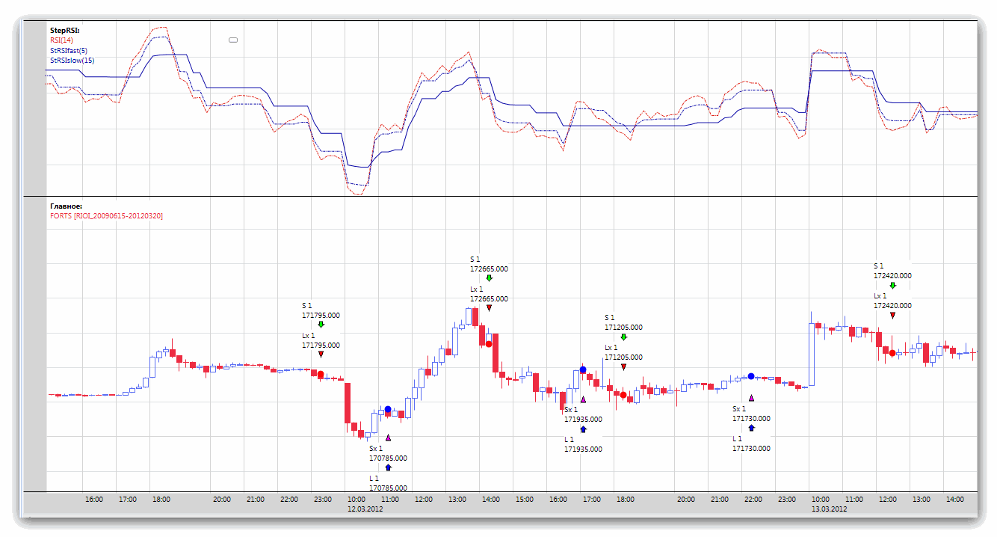
Task: Click the magenta triangle above Sx 1 171935.000
Action: pyautogui.click(x=583, y=399)
